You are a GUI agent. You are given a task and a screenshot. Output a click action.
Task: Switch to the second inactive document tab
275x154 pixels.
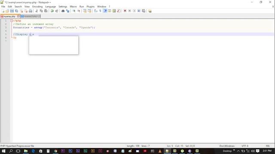[x=30, y=16]
